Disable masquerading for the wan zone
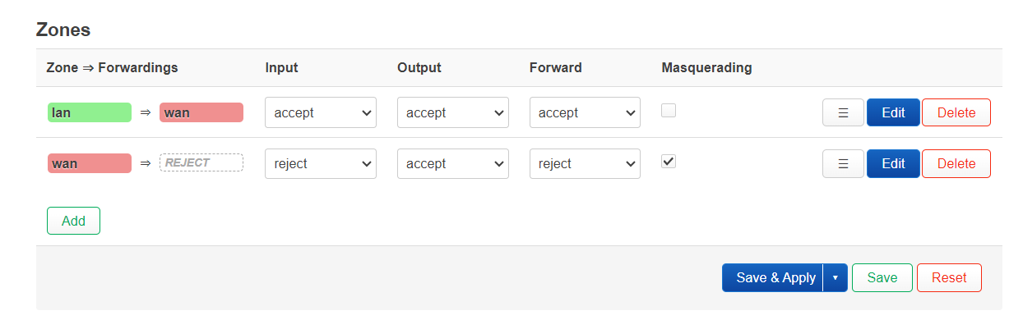This screenshot has width=1023, height=320. coord(669,161)
